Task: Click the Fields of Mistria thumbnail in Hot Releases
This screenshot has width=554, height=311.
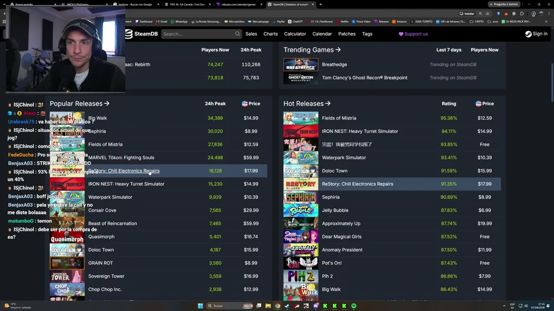Action: click(x=301, y=118)
